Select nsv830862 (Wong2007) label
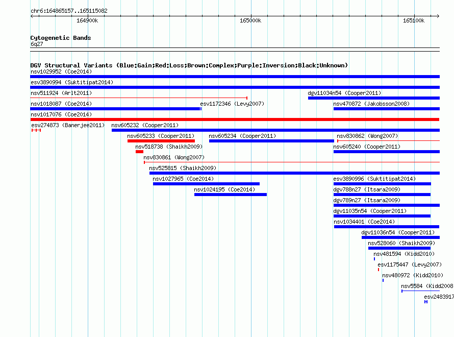This screenshot has width=454, height=337. click(367, 136)
